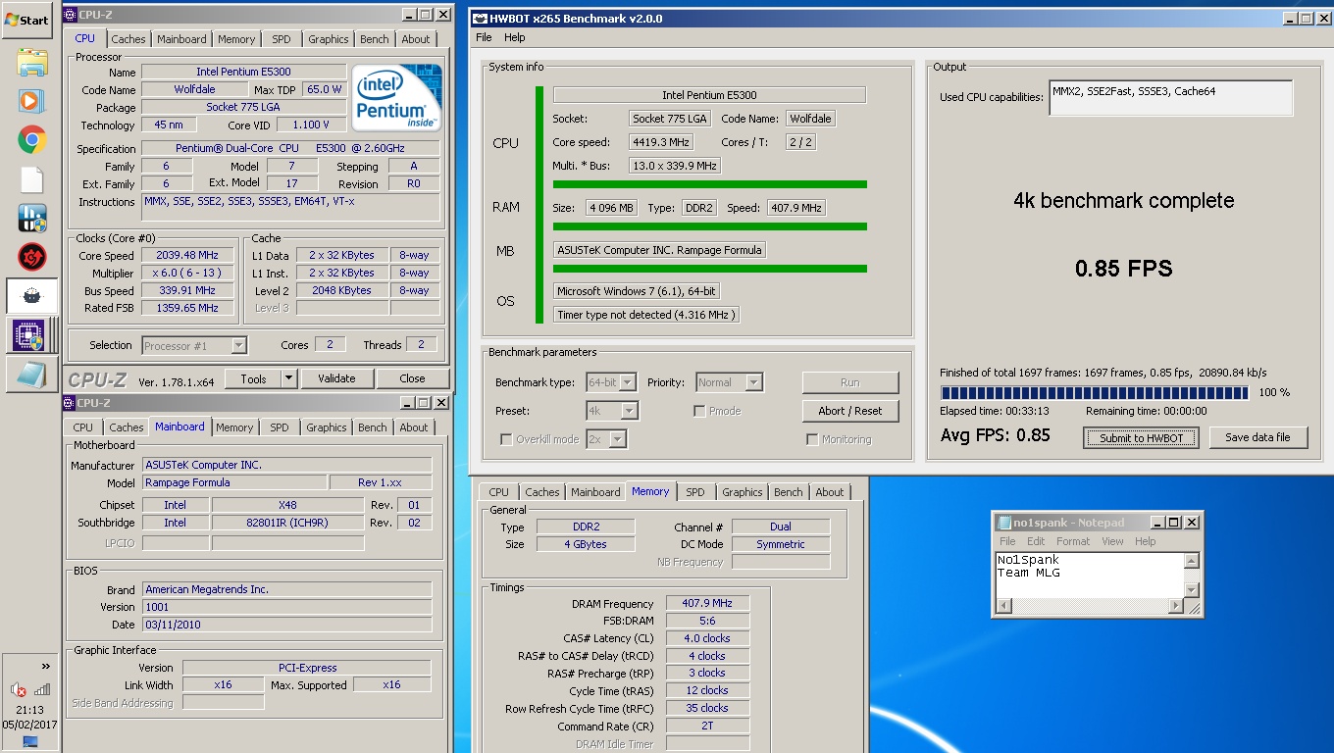Image resolution: width=1334 pixels, height=753 pixels.
Task: Click Submit to HWBOT button
Action: [1141, 438]
